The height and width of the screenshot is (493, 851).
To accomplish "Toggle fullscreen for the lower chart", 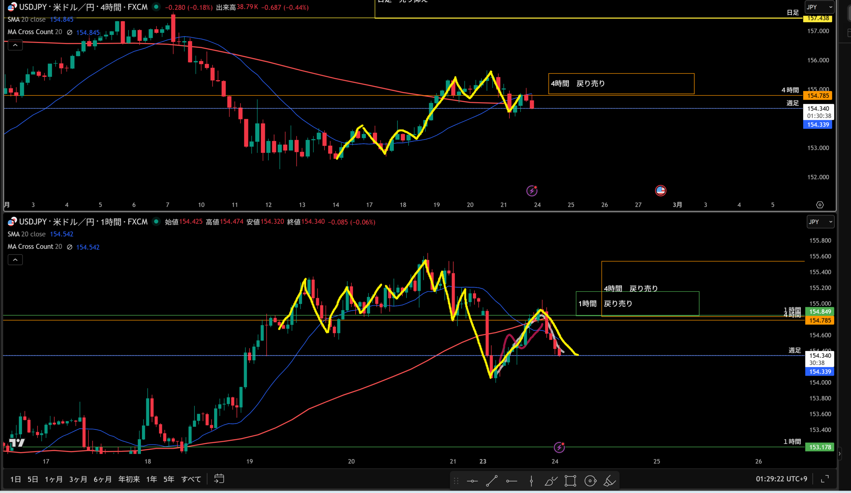I will [825, 479].
